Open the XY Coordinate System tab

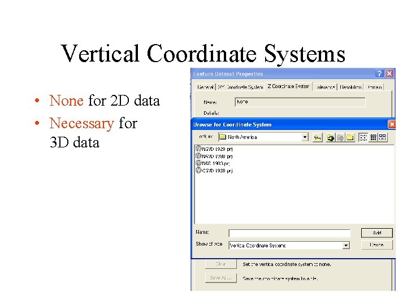click(x=241, y=87)
